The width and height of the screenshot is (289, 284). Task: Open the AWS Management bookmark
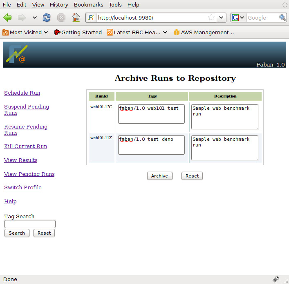(x=204, y=32)
